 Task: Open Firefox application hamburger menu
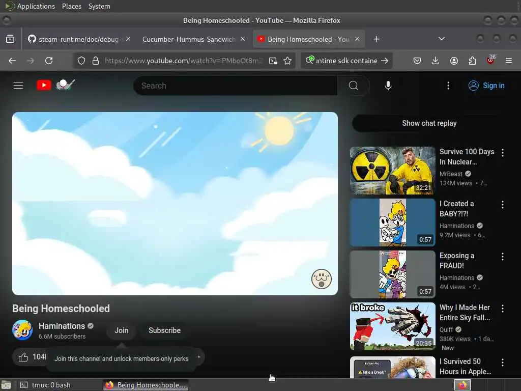point(508,61)
